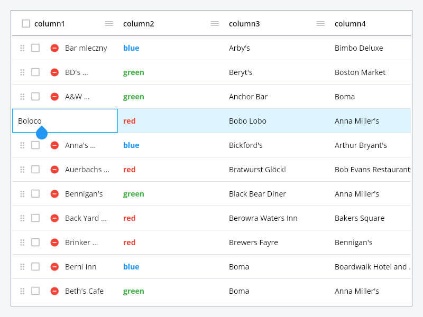Check the checkbox on the A&W row
Image resolution: width=423 pixels, height=317 pixels.
(x=36, y=96)
